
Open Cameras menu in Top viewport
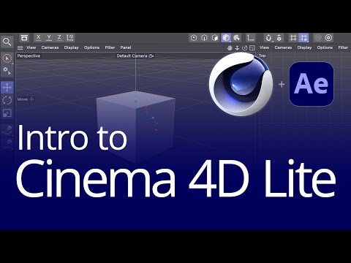tap(283, 47)
